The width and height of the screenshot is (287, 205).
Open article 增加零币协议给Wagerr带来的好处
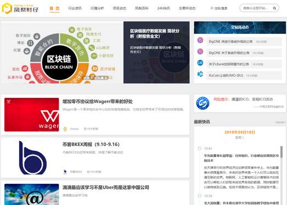pos(97,102)
